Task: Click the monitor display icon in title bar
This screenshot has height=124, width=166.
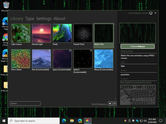Action: (x=151, y=13)
